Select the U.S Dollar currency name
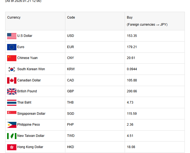This screenshot has height=153, width=190. coord(25,36)
